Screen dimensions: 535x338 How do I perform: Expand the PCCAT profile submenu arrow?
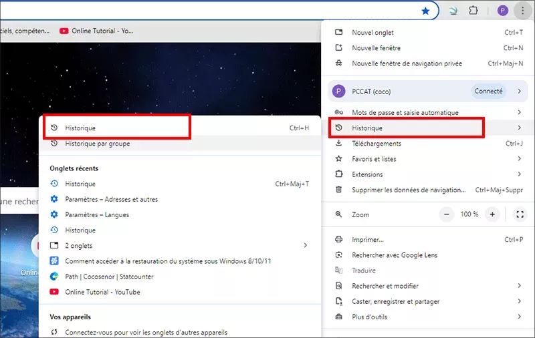tap(519, 92)
